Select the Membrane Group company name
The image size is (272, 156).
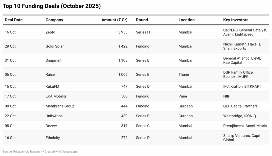60,106
